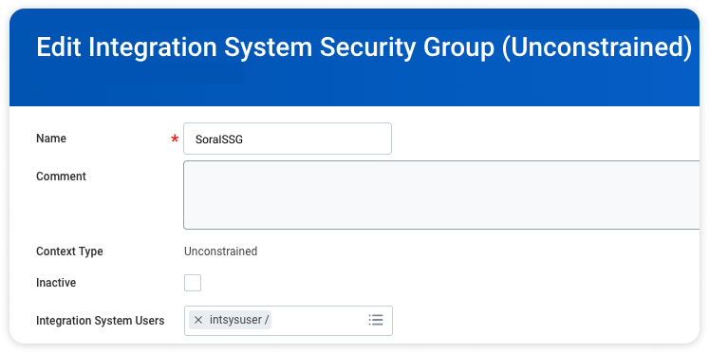Open the Integration System Users prompt list icon
709x354 pixels.
[x=376, y=320]
